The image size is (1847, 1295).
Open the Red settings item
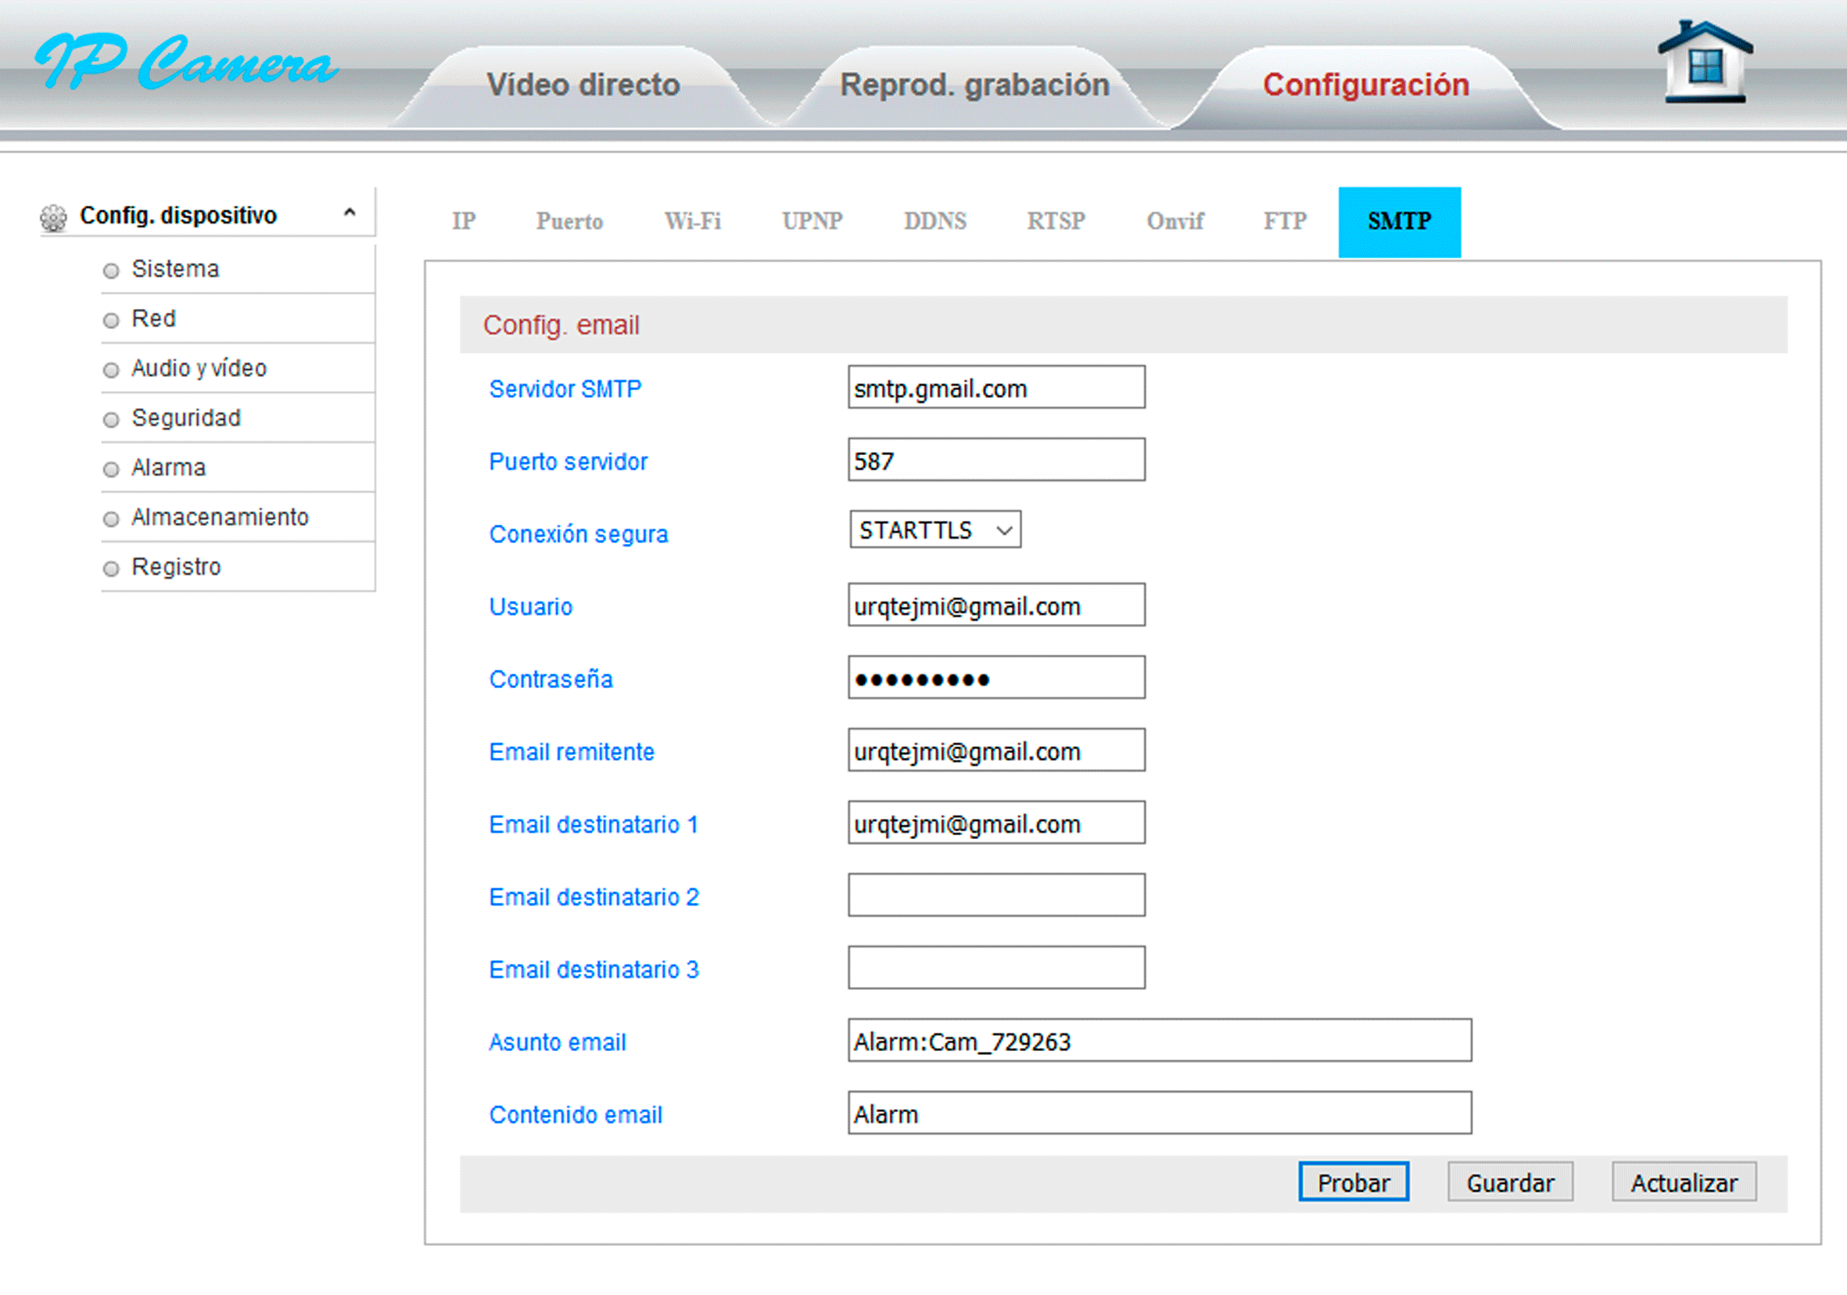click(152, 318)
